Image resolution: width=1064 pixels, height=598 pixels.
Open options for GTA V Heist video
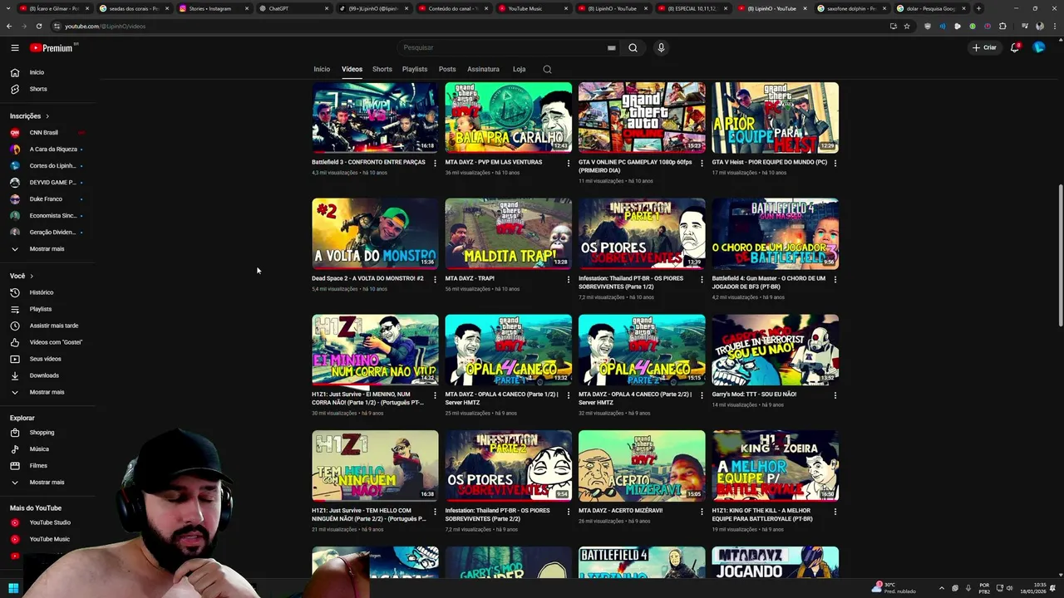835,163
